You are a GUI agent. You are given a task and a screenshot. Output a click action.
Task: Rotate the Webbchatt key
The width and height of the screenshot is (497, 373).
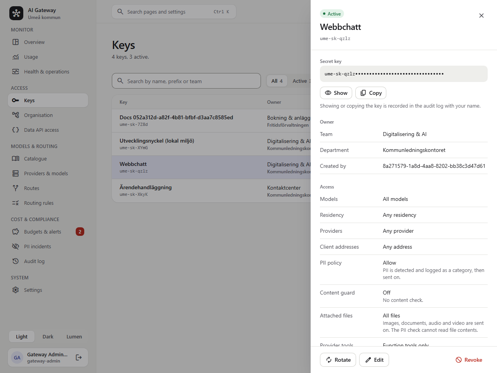(x=338, y=360)
